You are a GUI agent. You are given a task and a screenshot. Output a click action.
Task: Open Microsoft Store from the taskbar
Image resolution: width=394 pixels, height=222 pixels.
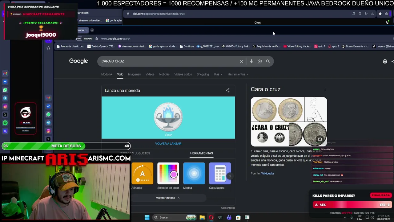pos(238,217)
